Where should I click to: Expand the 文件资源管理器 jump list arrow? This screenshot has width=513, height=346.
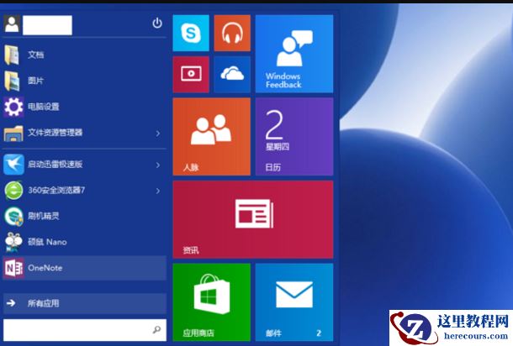tap(158, 134)
